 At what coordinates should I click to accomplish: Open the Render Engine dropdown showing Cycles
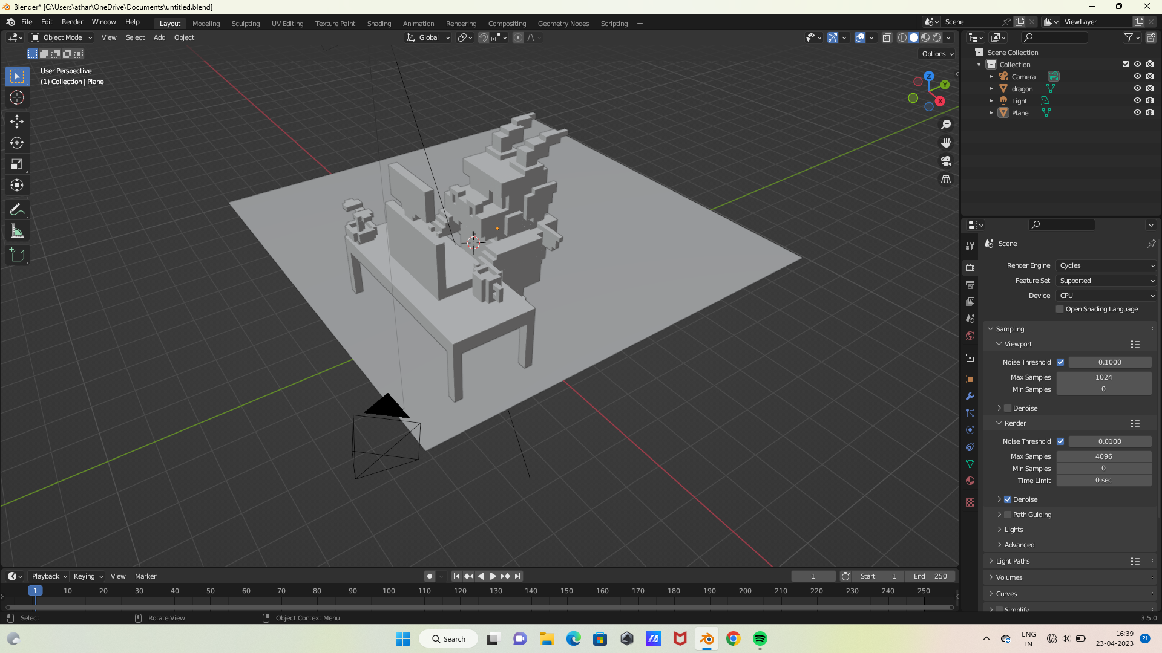[1106, 265]
